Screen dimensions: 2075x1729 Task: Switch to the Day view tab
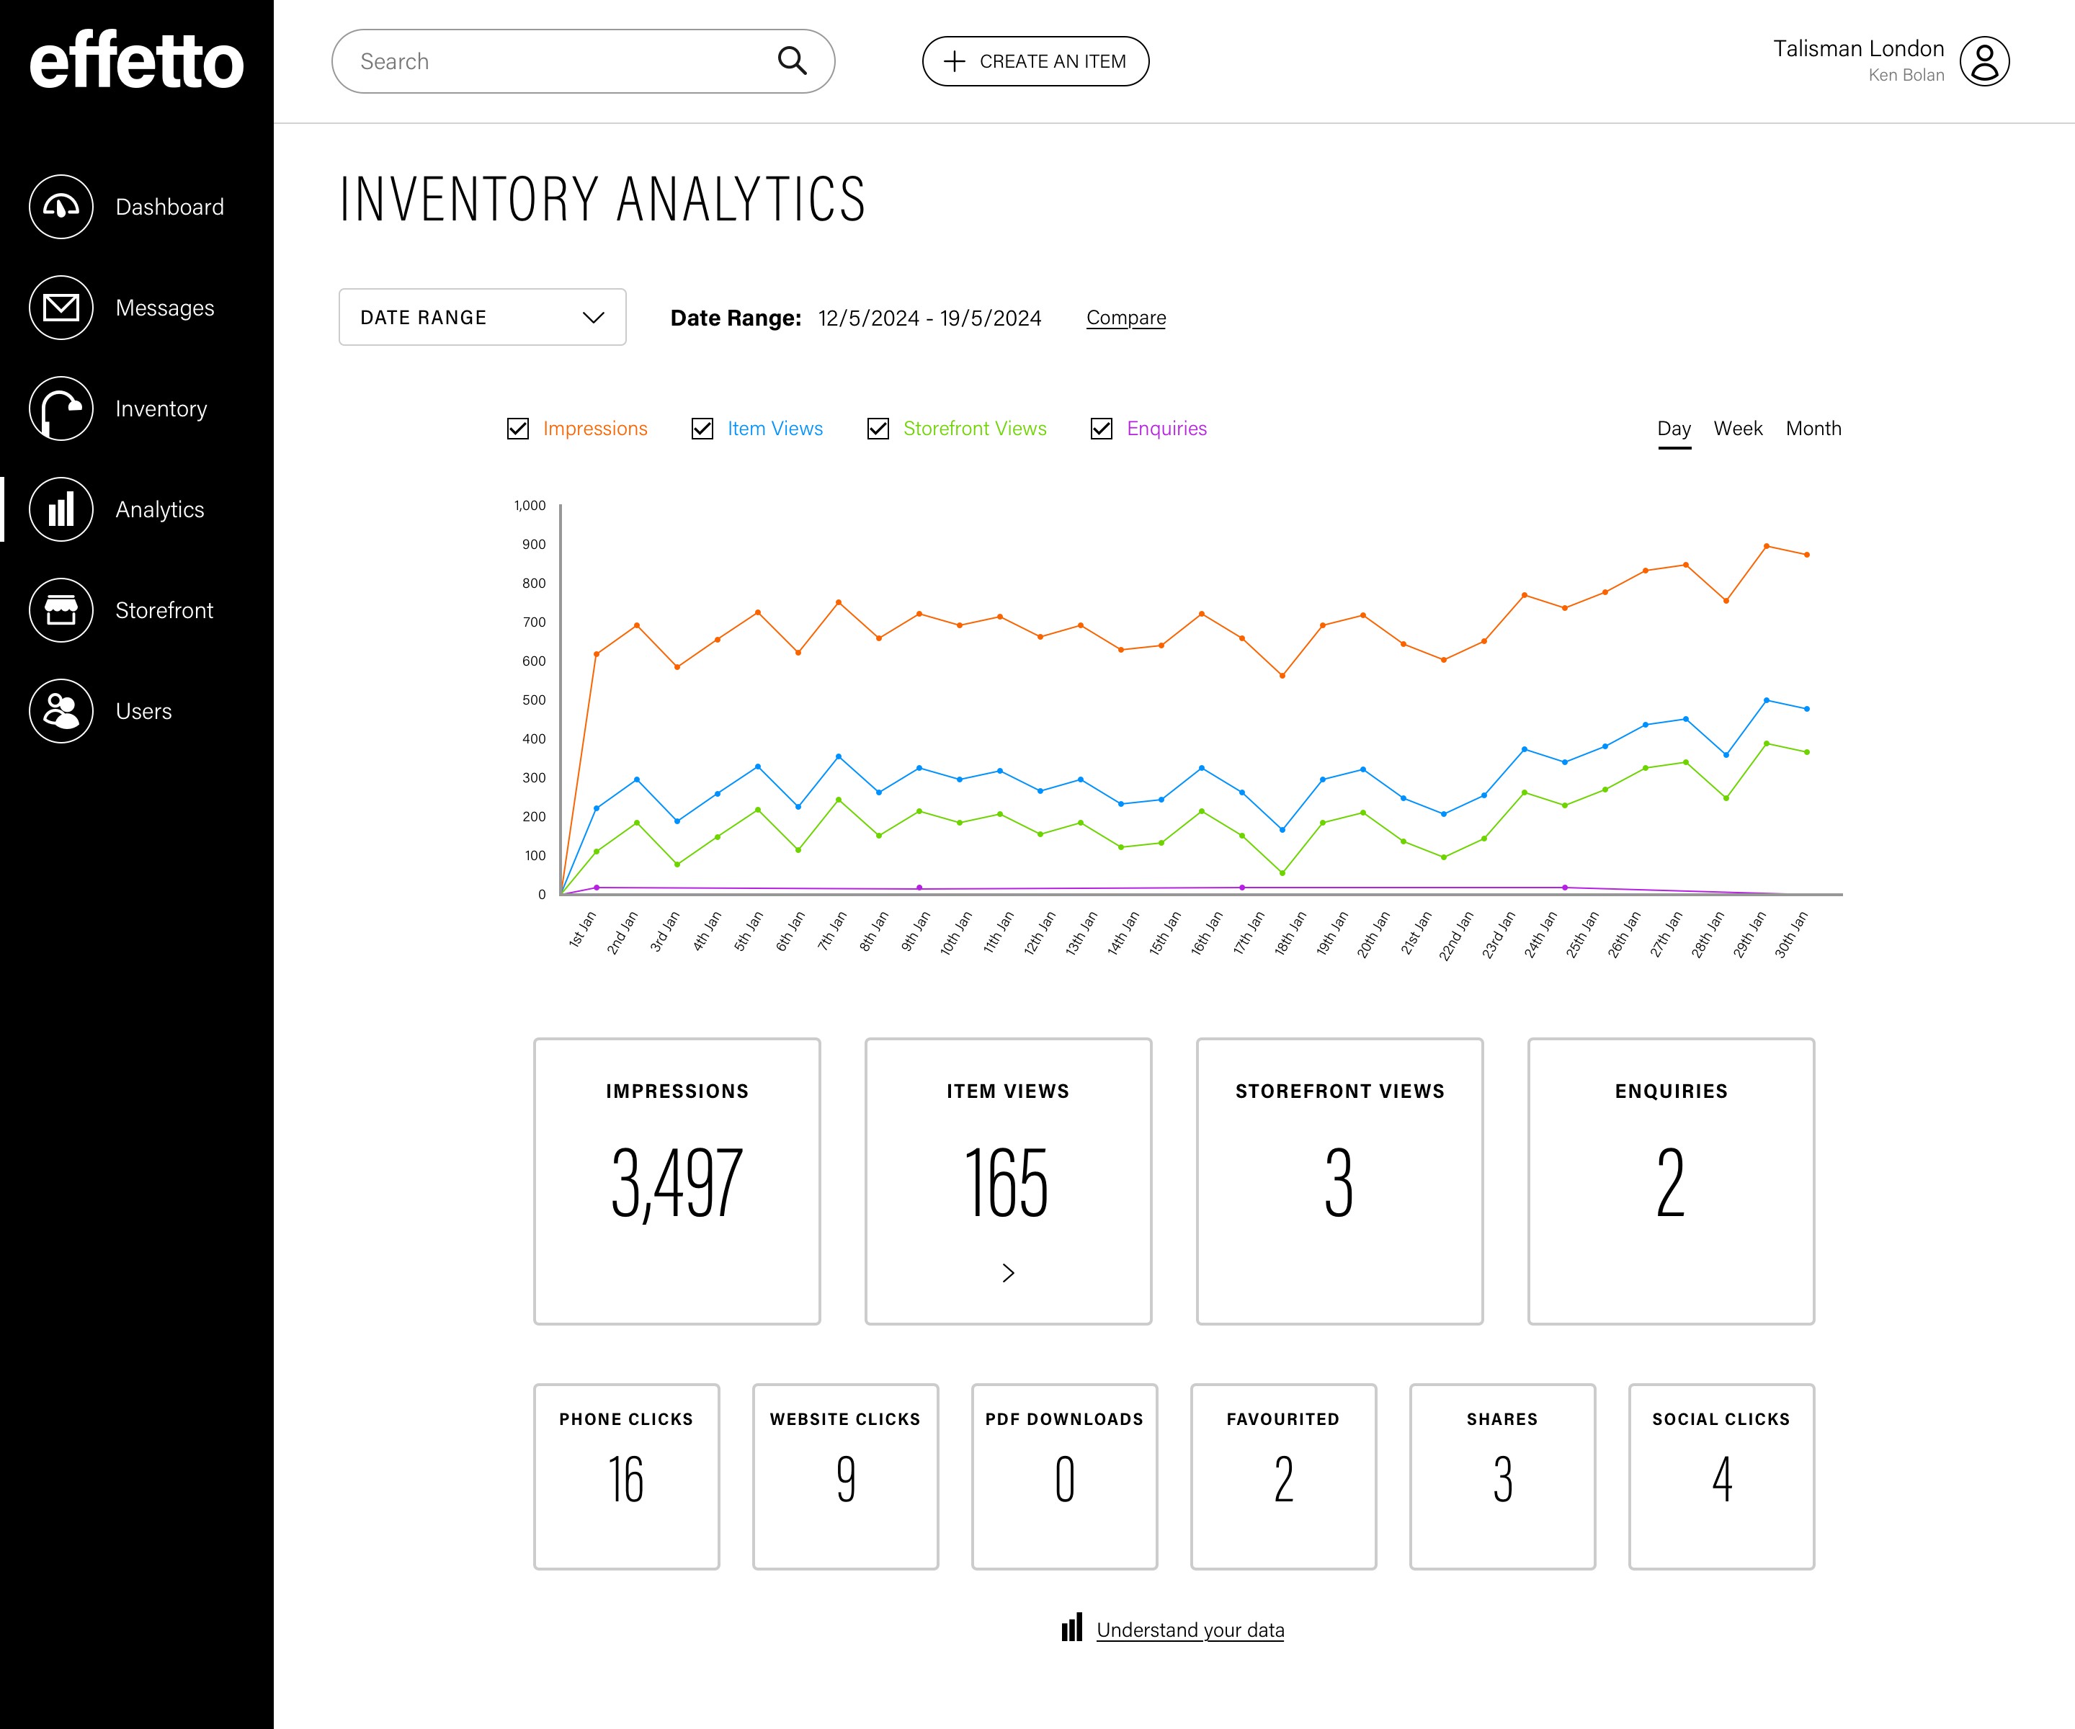point(1674,429)
